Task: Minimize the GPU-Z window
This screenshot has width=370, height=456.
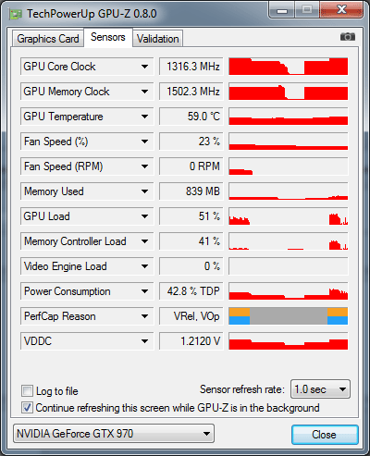Action: coord(282,10)
